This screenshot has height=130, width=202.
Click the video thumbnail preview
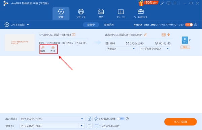(x=20, y=43)
